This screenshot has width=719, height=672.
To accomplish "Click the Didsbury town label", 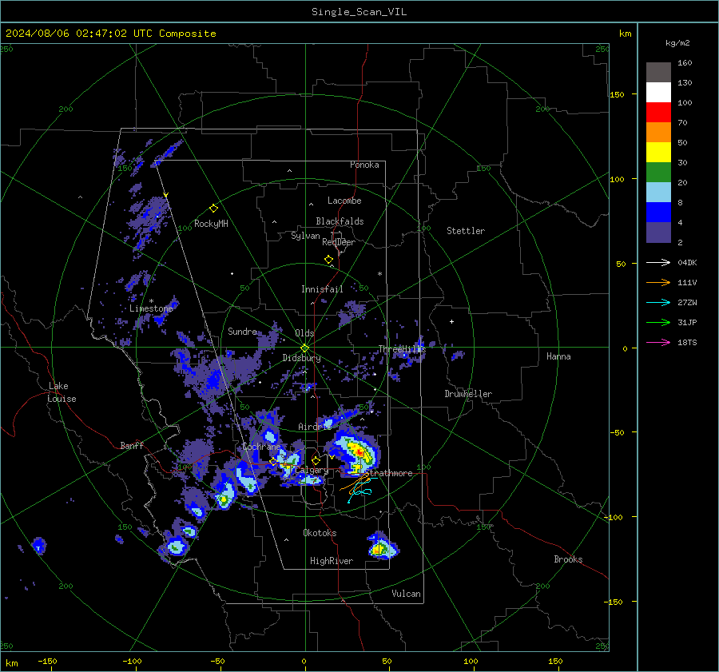I will 301,358.
